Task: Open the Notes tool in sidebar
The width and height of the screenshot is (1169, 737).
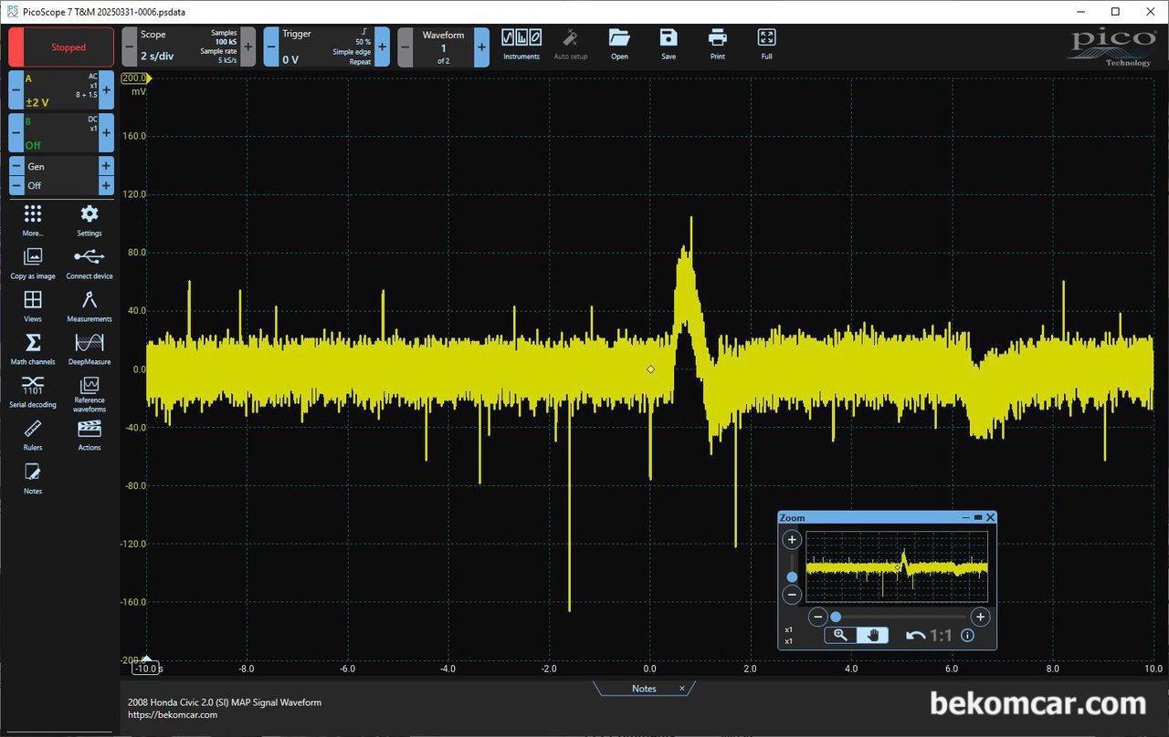Action: click(33, 478)
